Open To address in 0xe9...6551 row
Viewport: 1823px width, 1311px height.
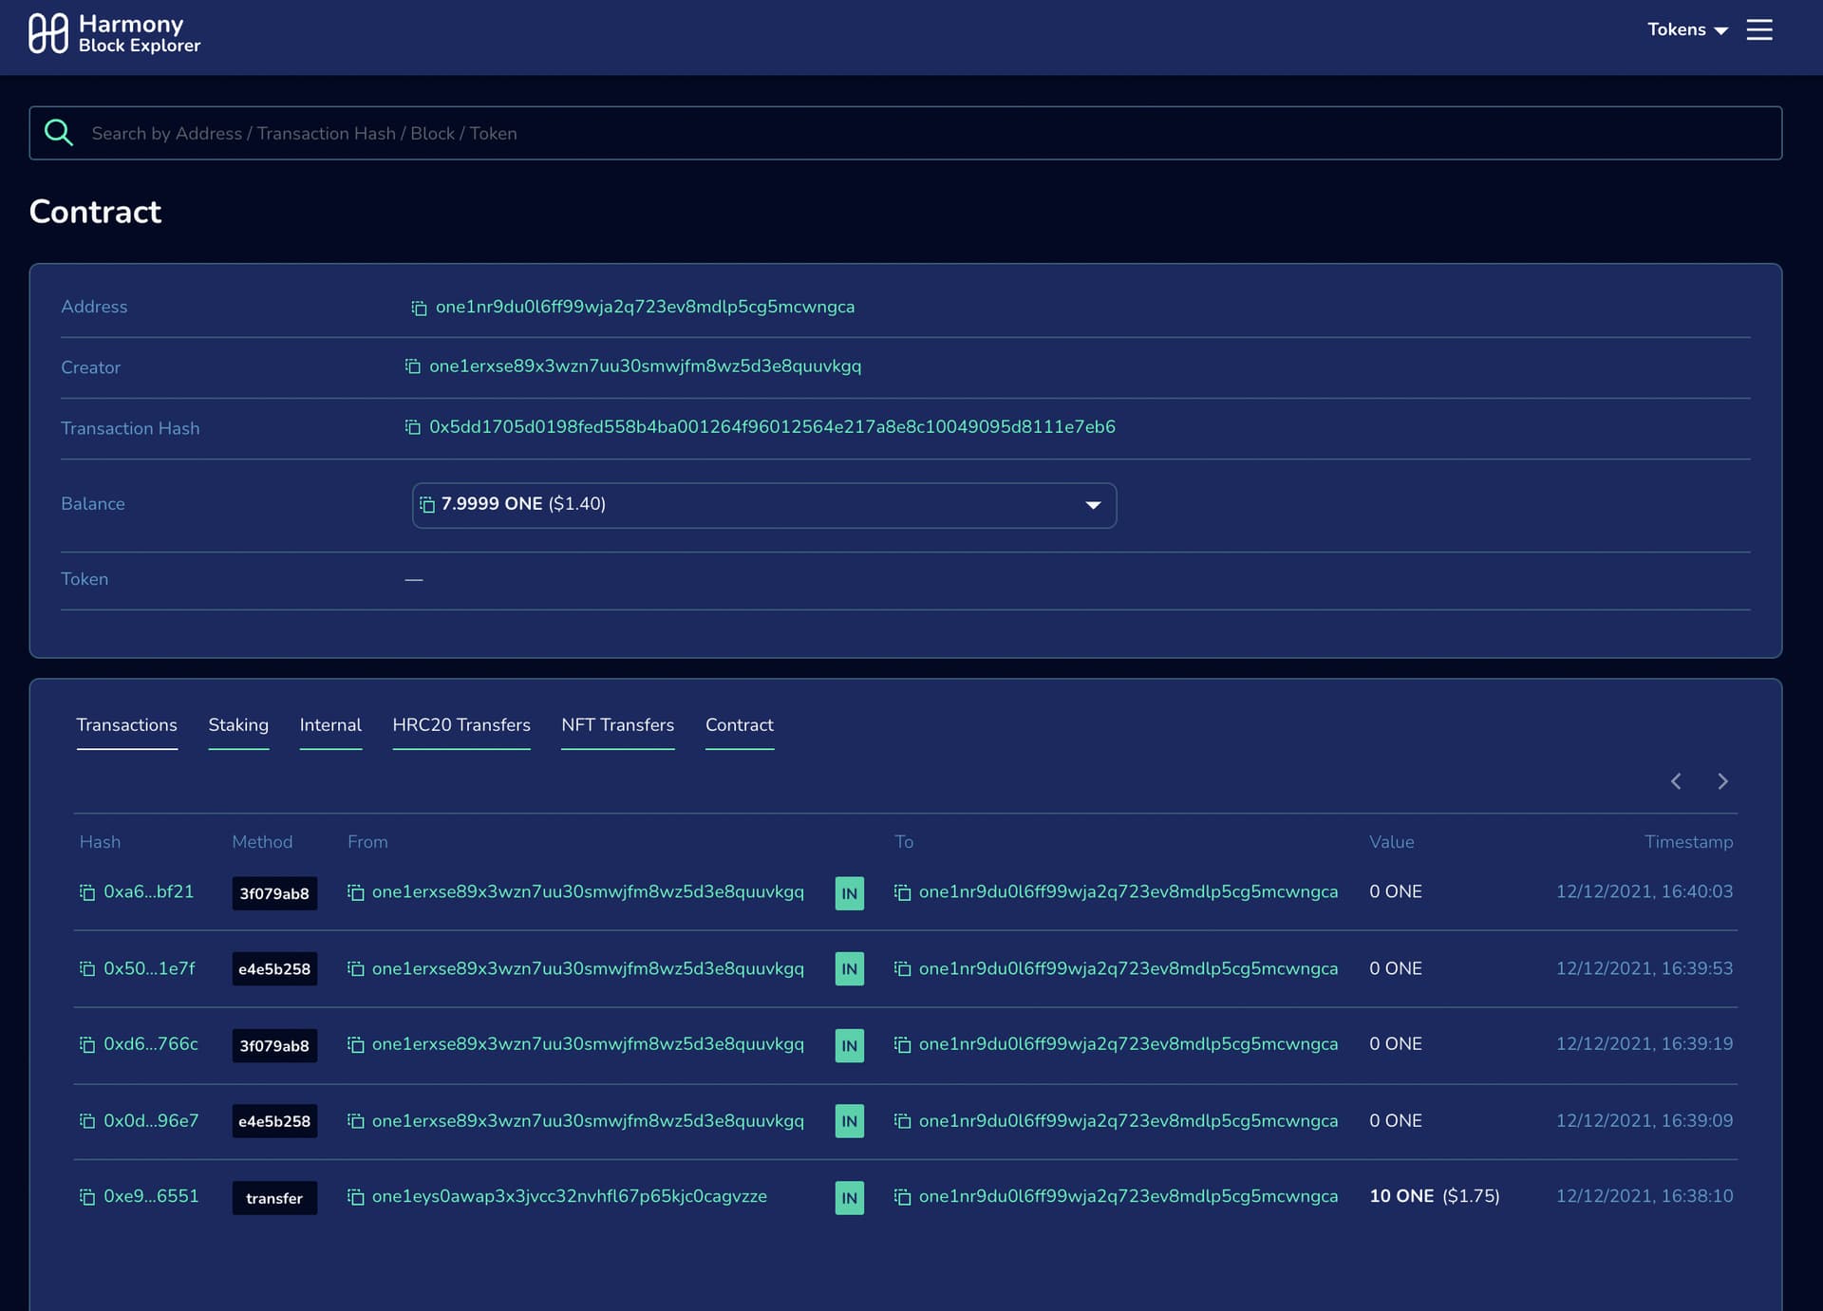pos(1128,1197)
